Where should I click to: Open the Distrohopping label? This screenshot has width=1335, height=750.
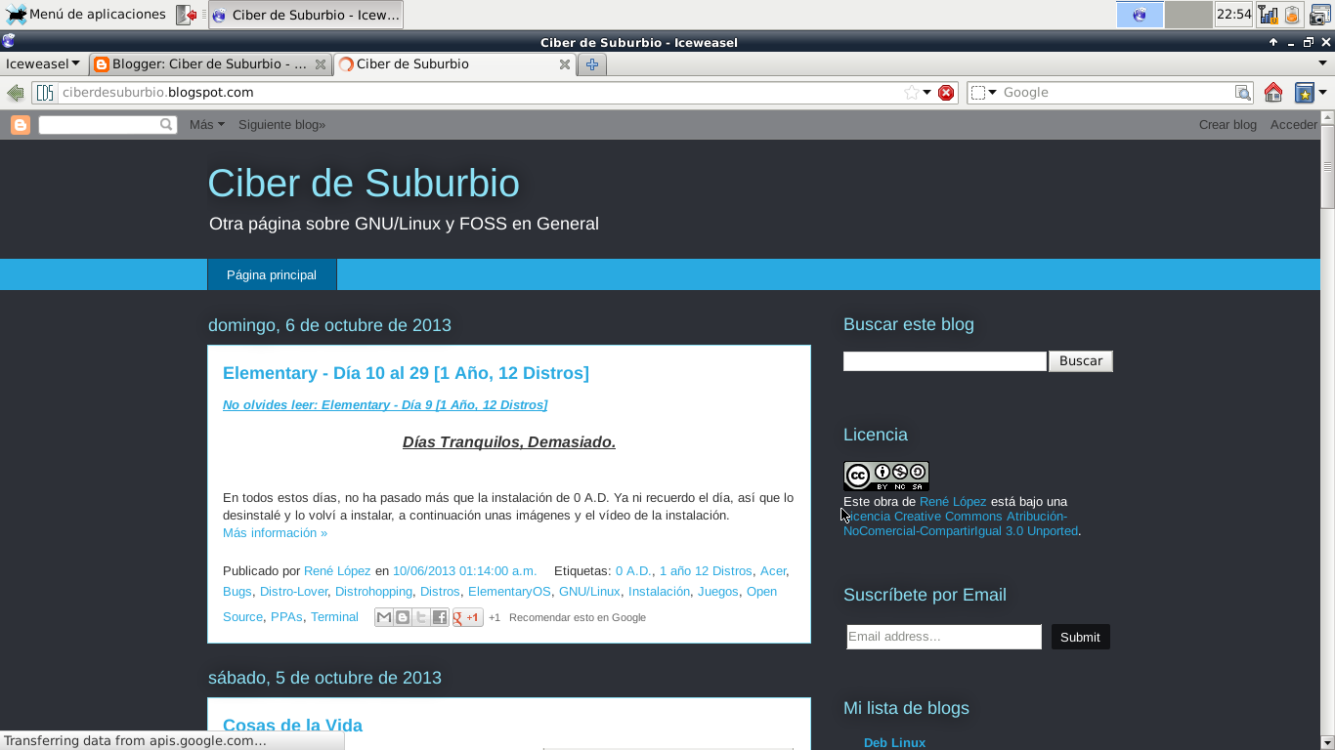click(x=373, y=592)
